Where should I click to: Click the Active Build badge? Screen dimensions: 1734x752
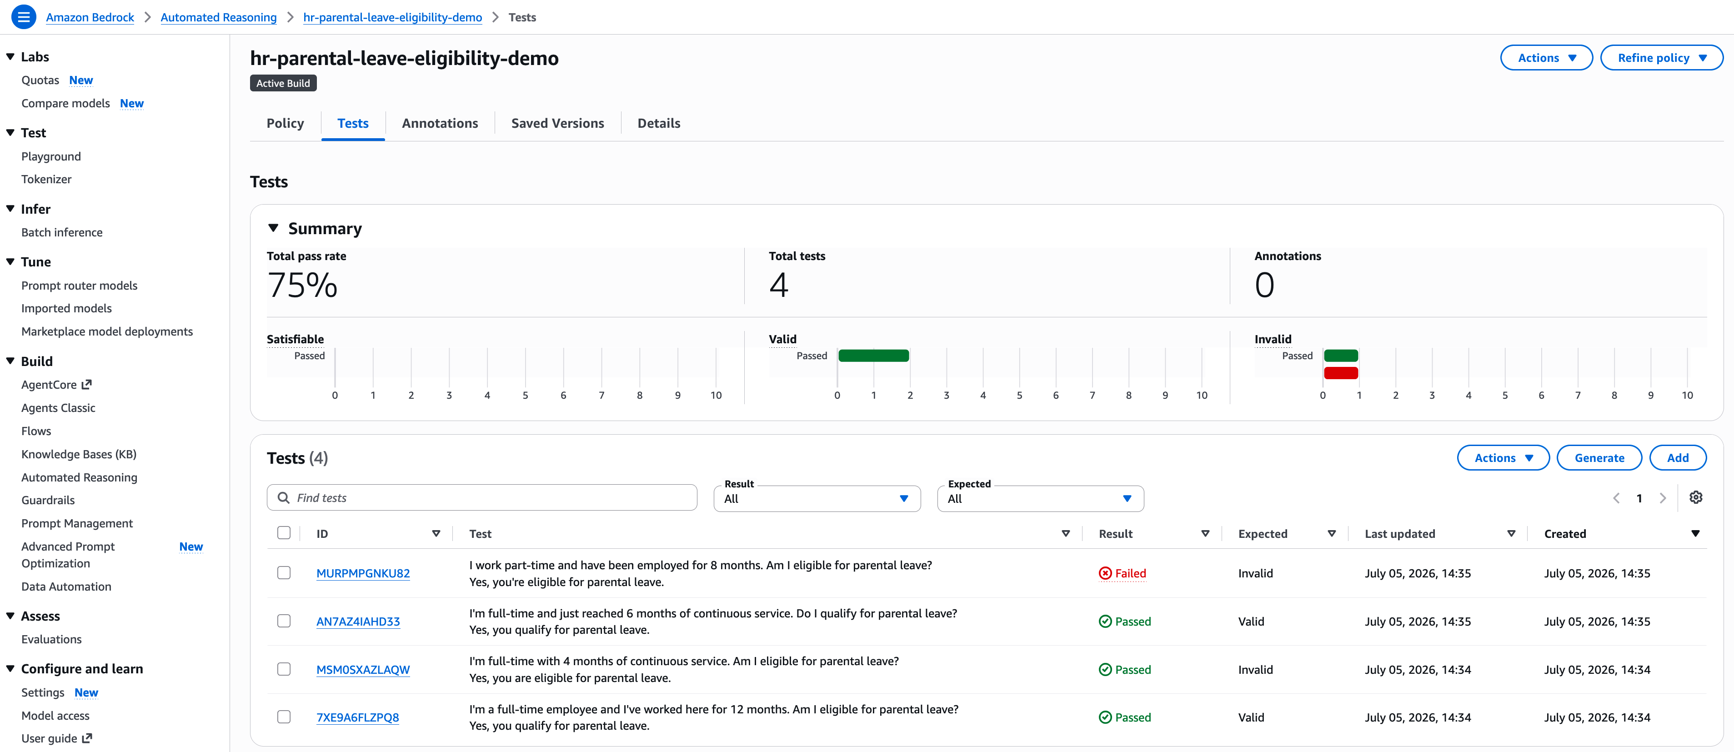tap(283, 83)
